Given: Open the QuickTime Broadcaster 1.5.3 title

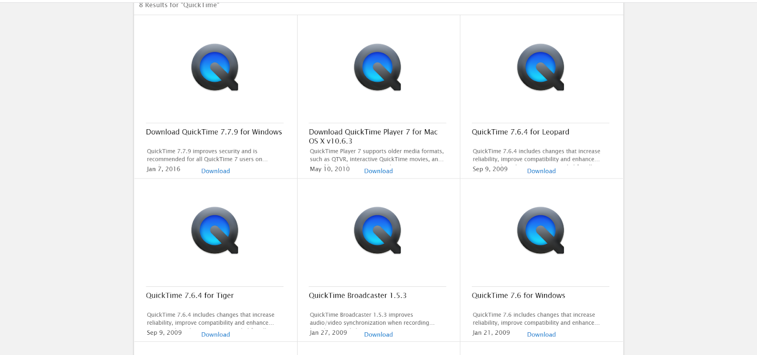Looking at the screenshot, I should (x=358, y=295).
